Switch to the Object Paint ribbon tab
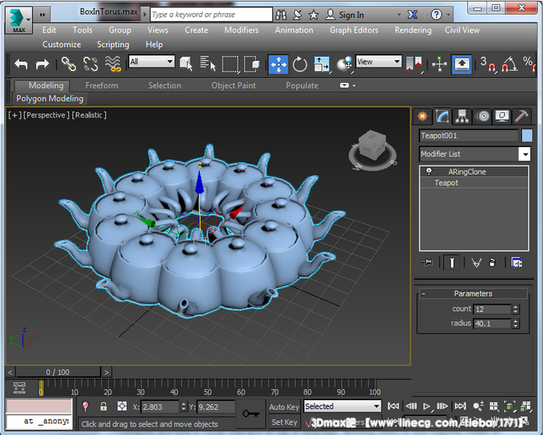The width and height of the screenshot is (544, 435). point(234,86)
